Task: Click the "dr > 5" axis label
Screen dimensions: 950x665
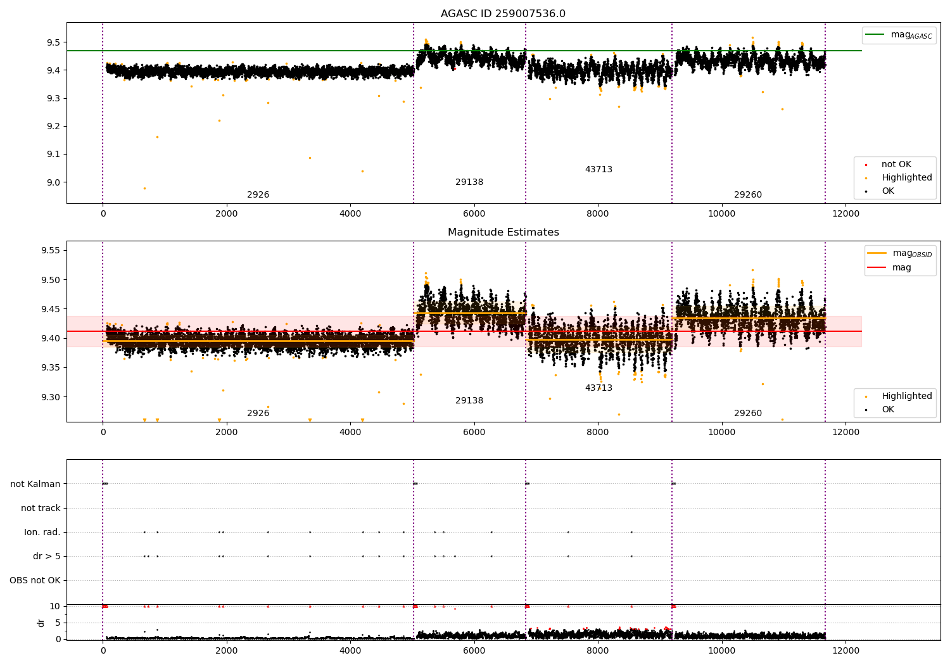Action: 47,556
